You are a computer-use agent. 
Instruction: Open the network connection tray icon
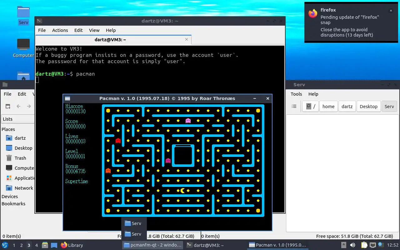[x=372, y=245]
